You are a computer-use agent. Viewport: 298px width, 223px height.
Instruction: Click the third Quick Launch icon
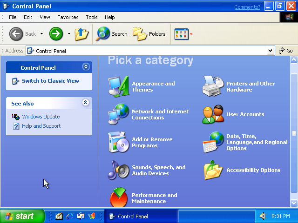point(81,216)
